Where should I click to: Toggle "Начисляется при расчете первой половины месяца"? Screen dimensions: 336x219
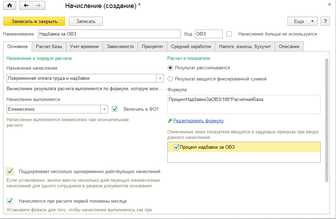[x=10, y=201]
